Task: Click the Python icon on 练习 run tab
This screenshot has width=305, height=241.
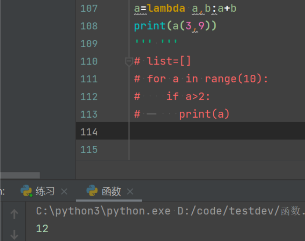Action: [26, 191]
